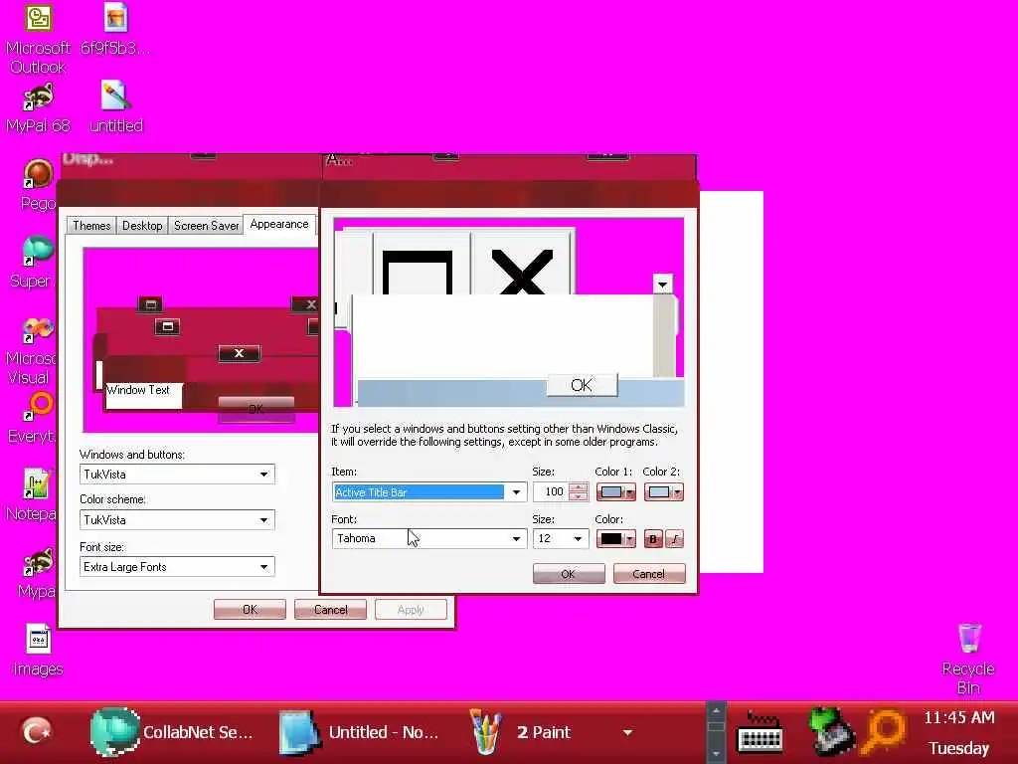Select the untitled image file on desktop

pos(116,107)
